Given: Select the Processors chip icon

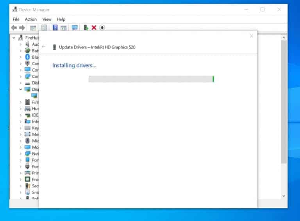Looking at the screenshot, I should 28,179.
